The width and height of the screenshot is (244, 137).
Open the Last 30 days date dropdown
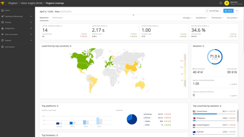coord(214,11)
